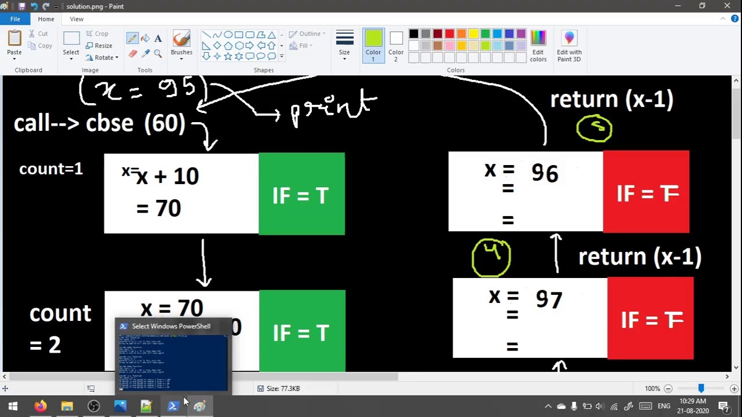Choose the oval shape in Shapes gallery

coord(228,35)
